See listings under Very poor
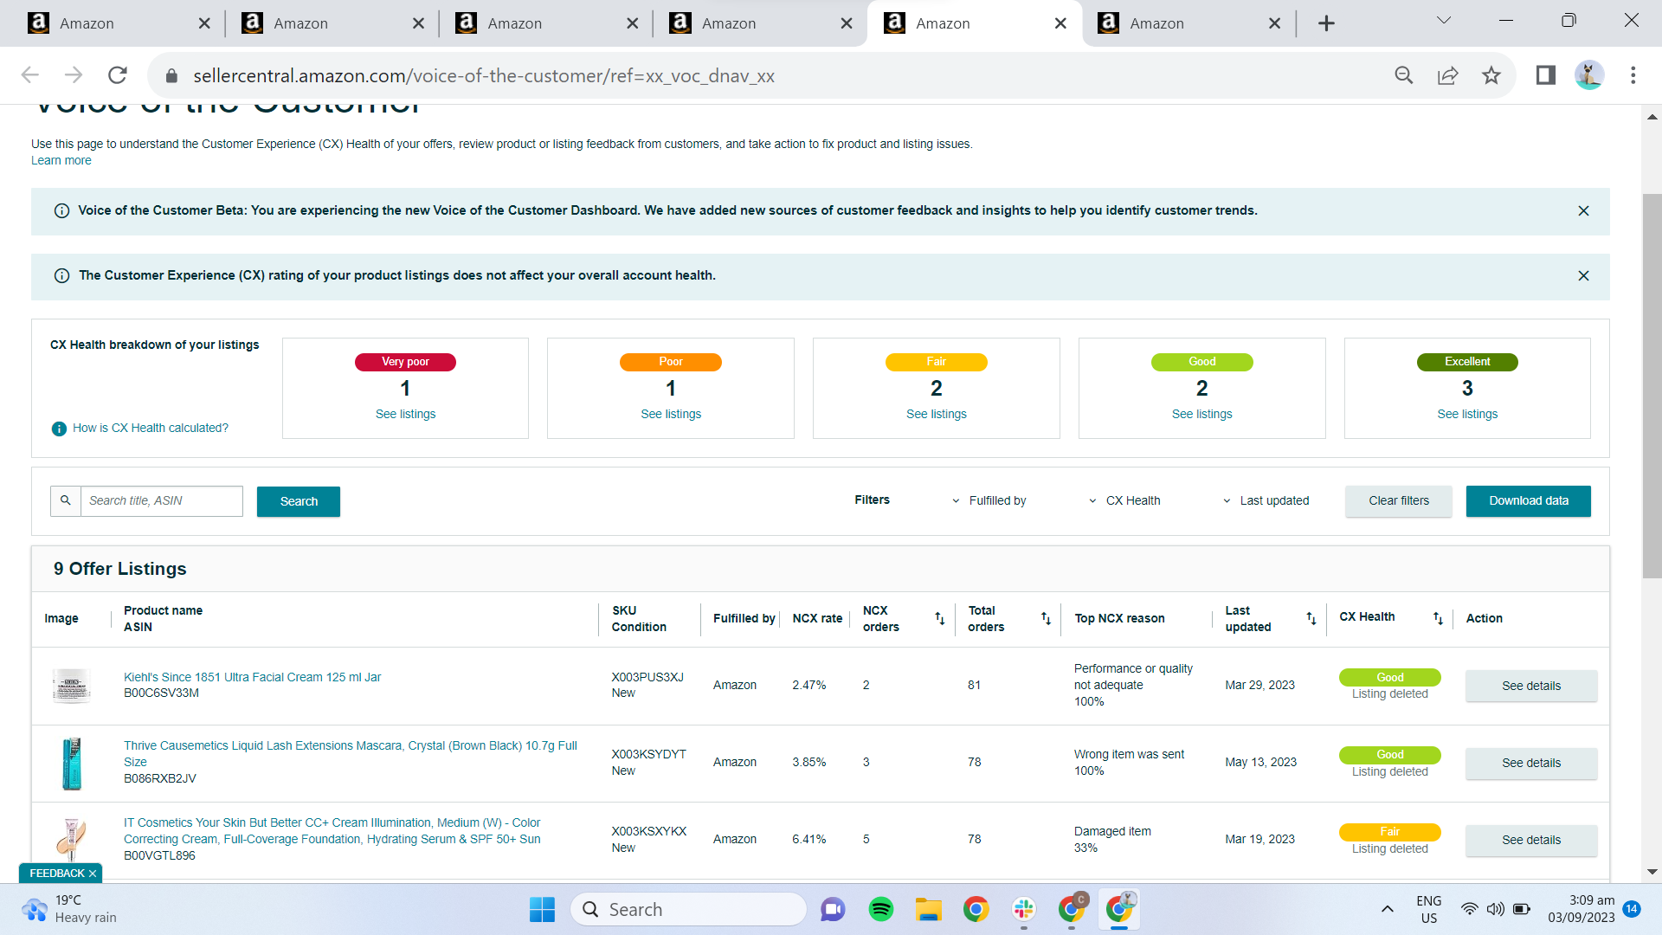The height and width of the screenshot is (935, 1662). pos(405,414)
